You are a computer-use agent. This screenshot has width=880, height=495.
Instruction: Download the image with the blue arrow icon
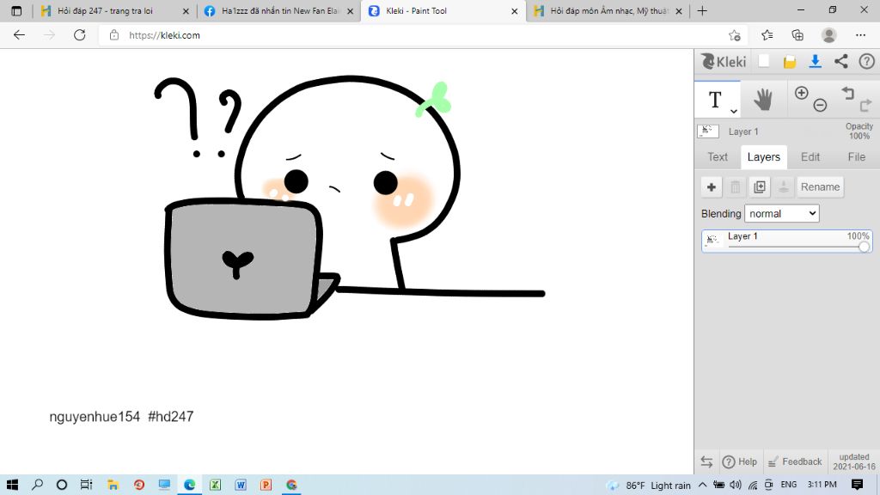[x=815, y=61]
